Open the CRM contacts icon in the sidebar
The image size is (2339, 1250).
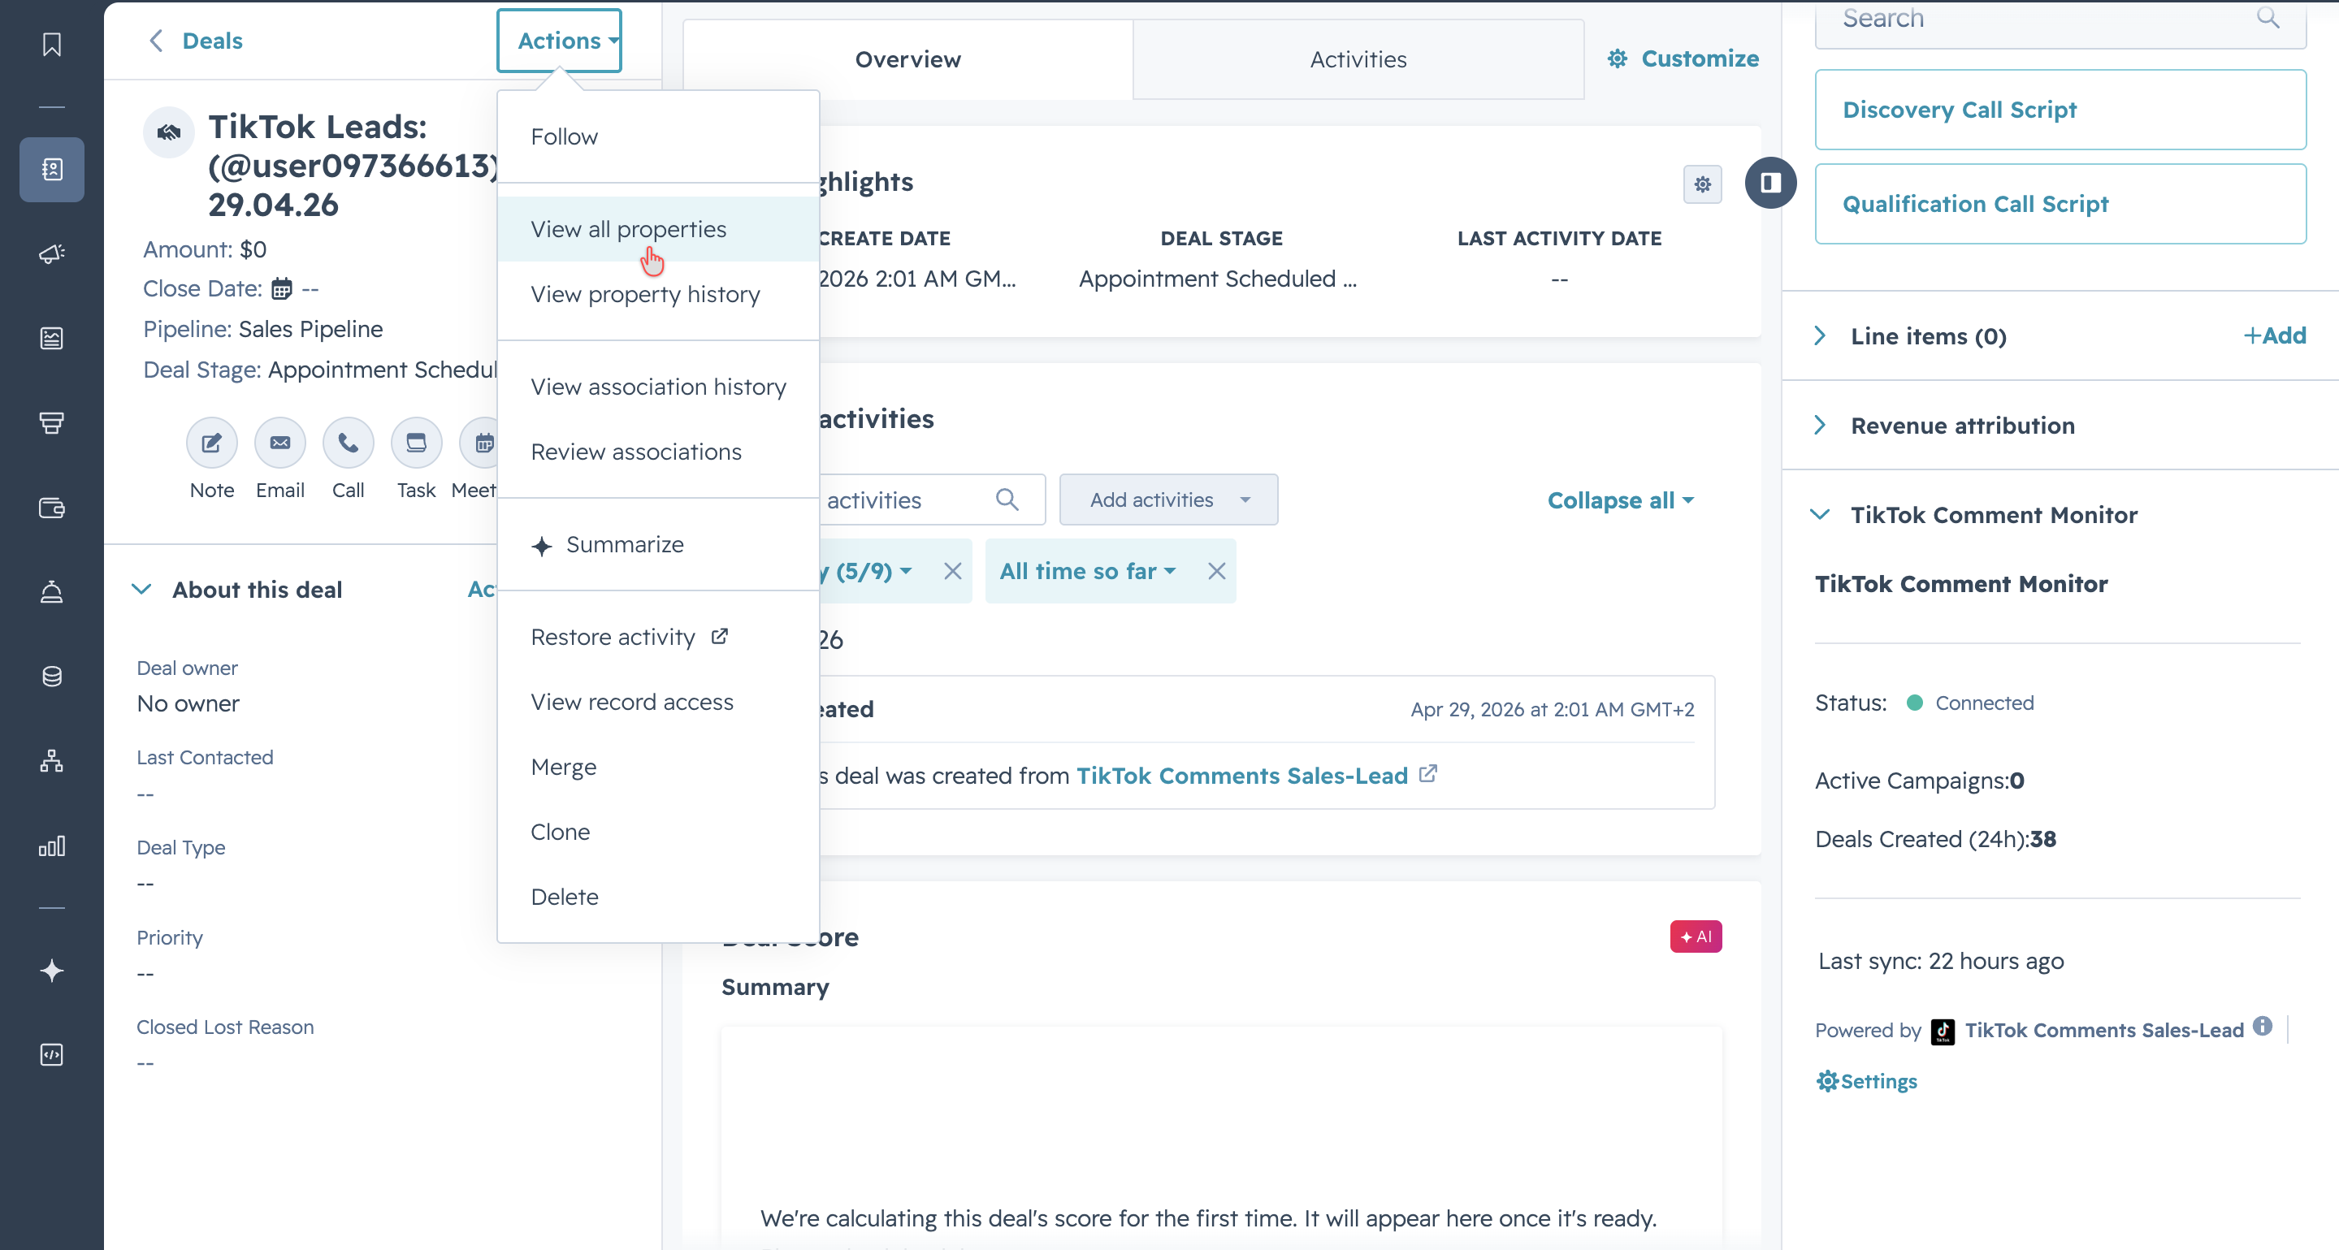(x=52, y=169)
